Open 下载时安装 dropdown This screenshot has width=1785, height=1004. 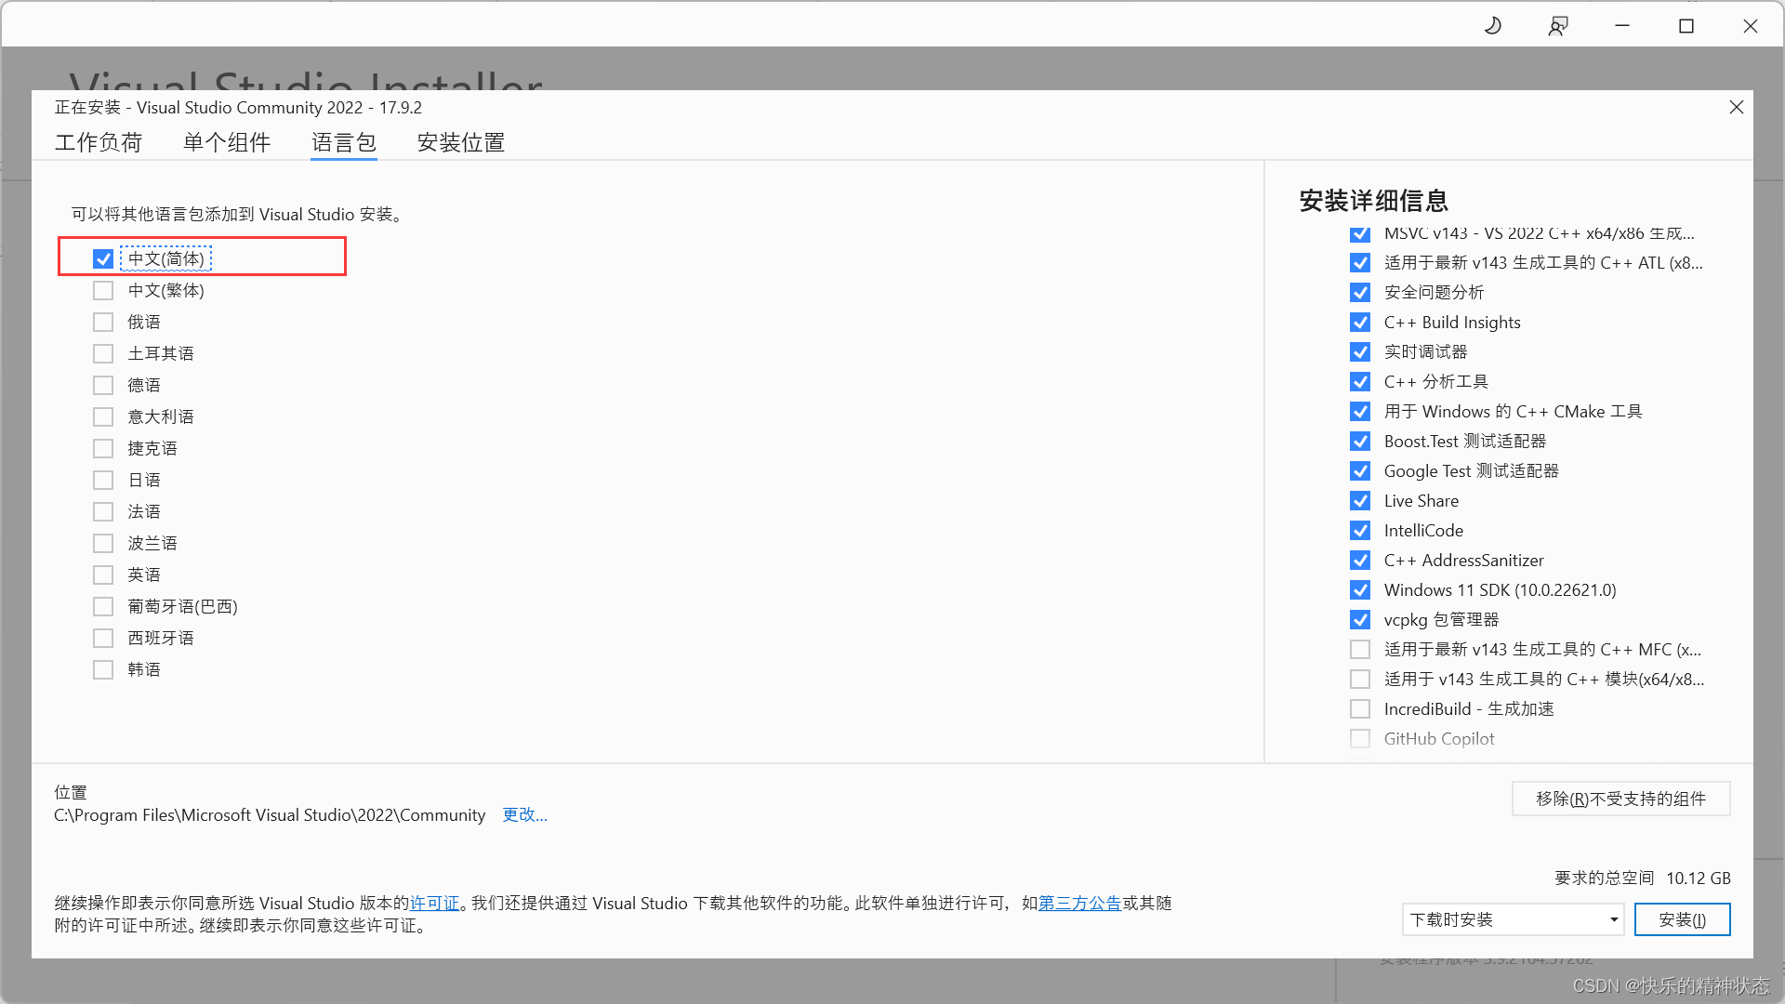1513,919
